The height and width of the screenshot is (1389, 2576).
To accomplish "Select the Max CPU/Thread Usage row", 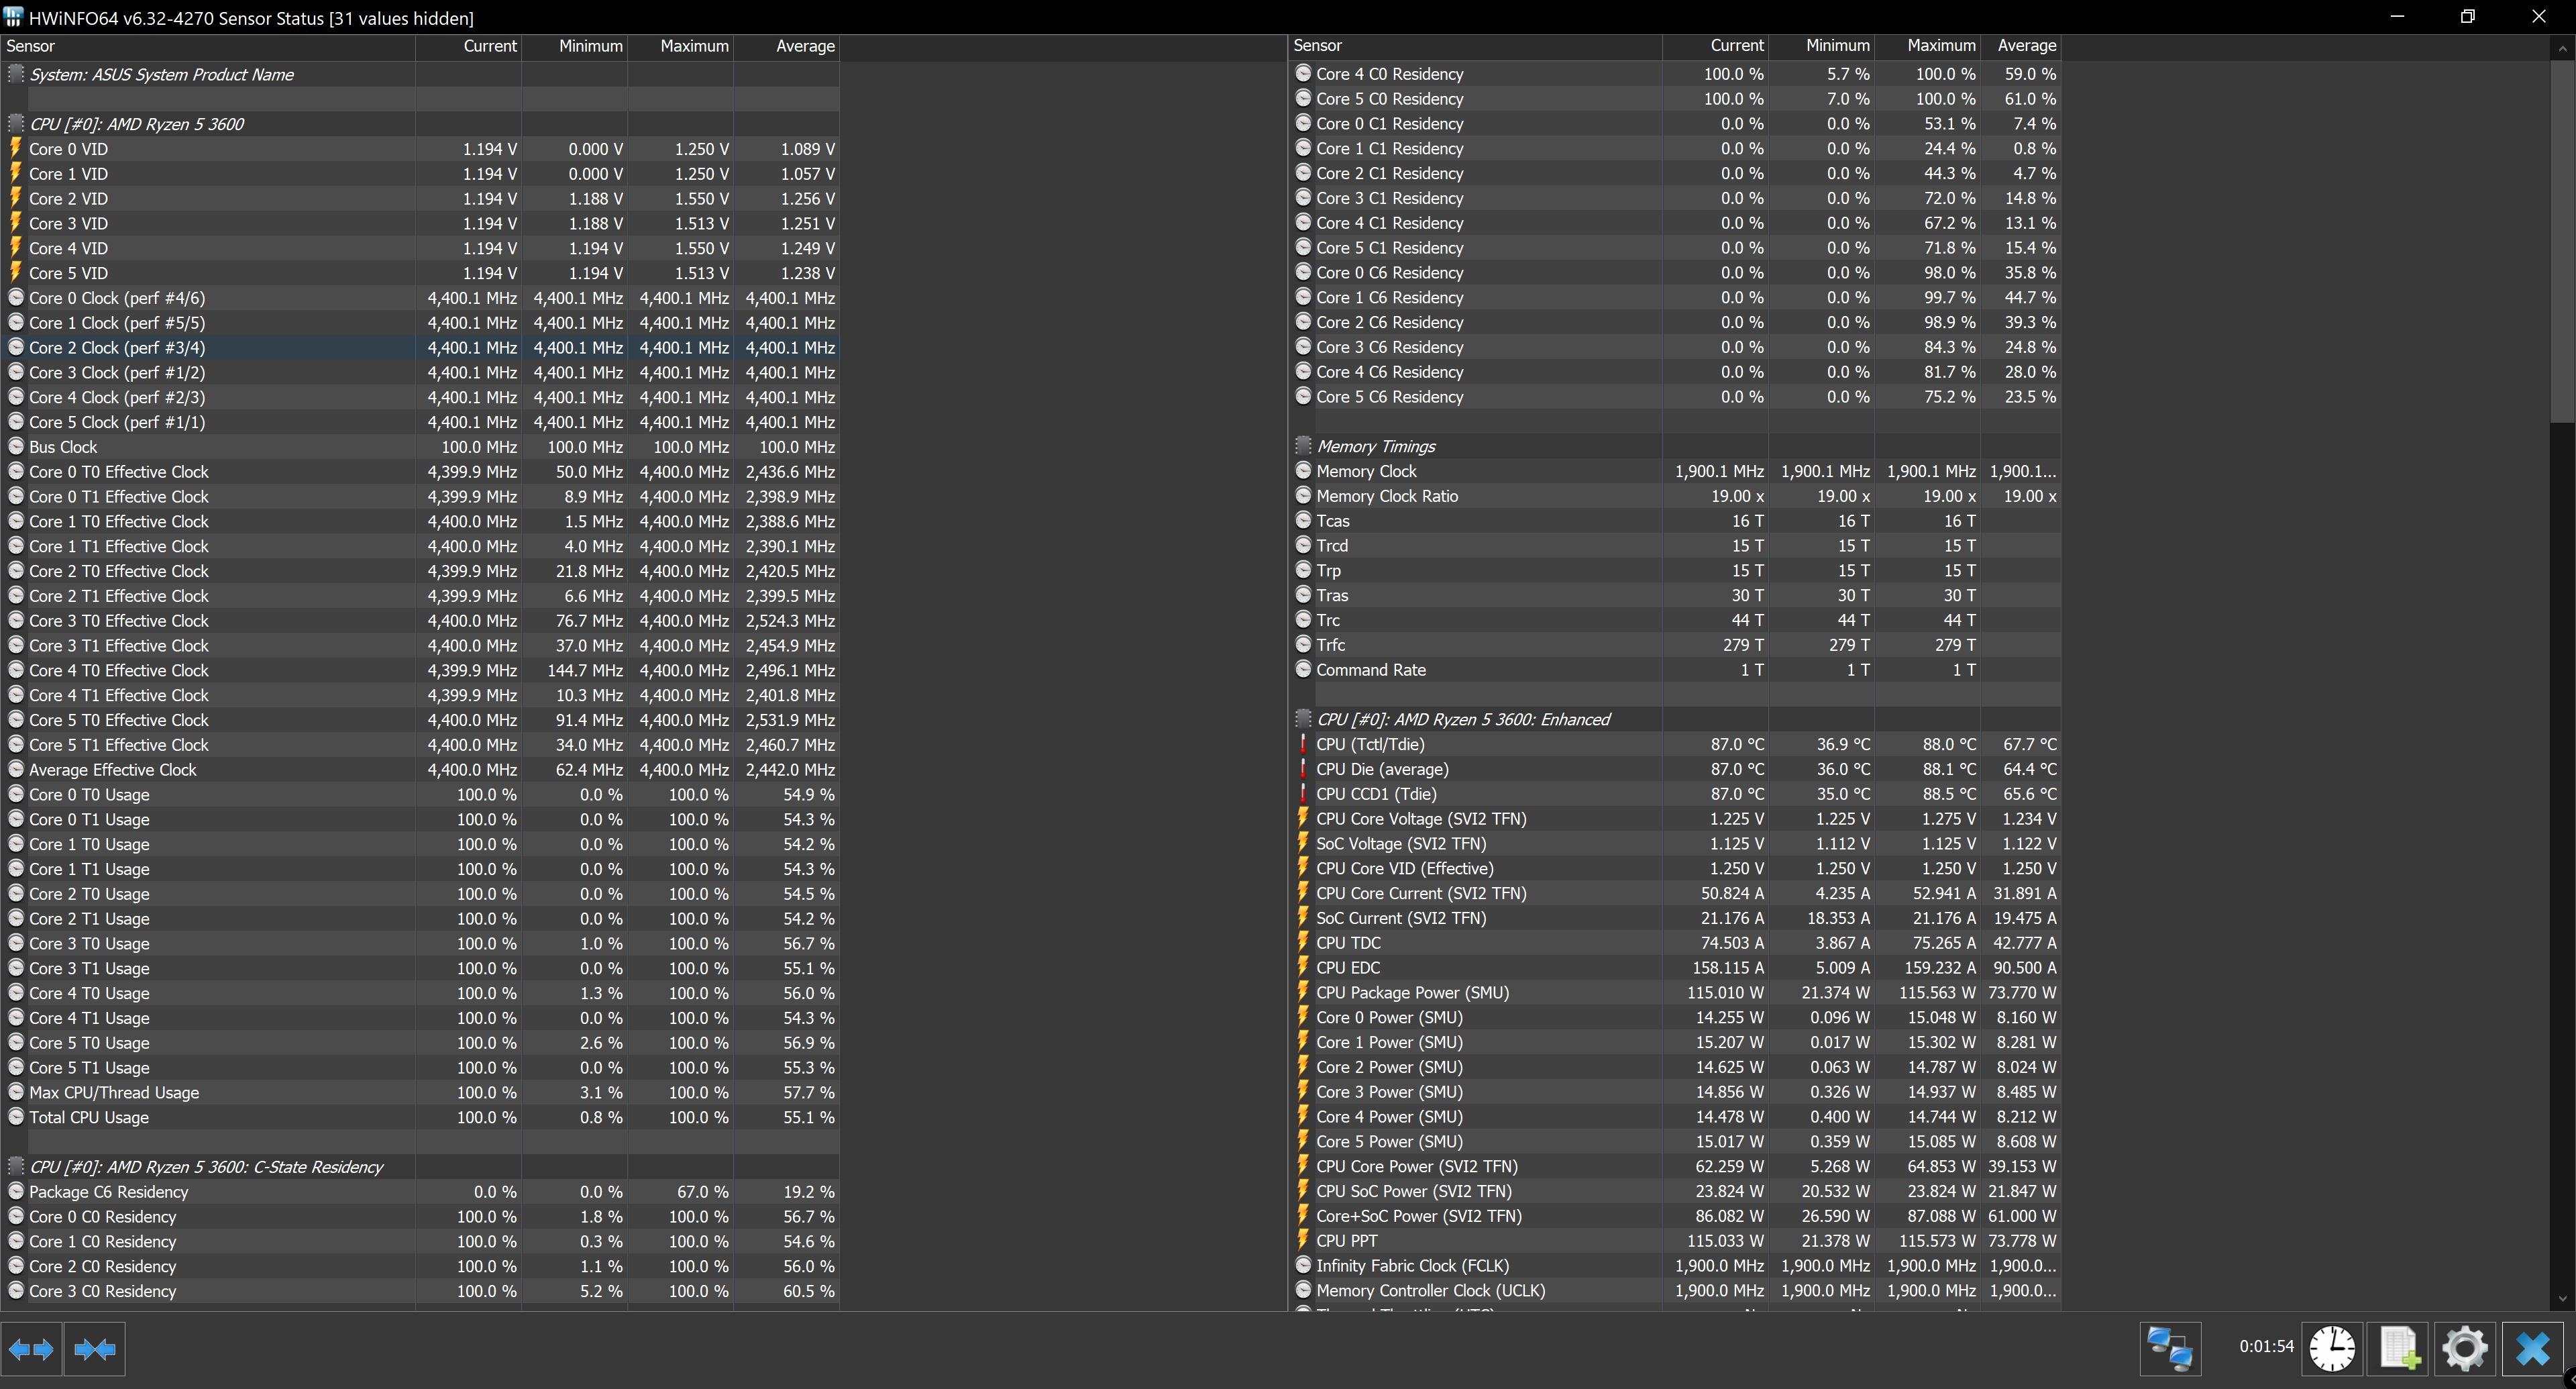I will 420,1093.
